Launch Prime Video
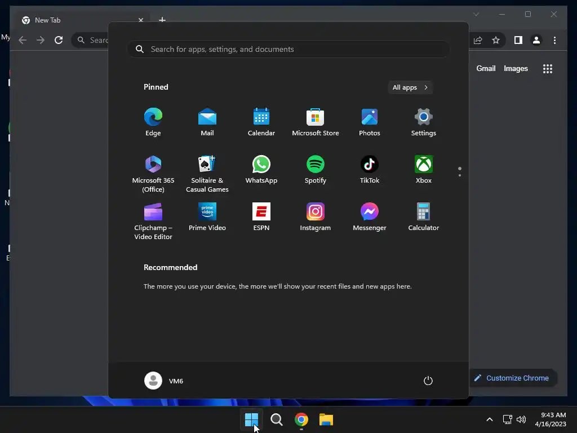 coord(207,217)
